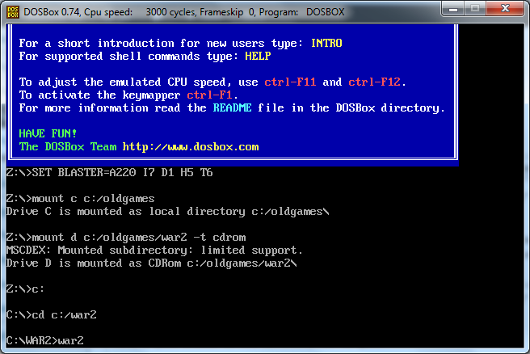
Task: Click the yellow HELP command word
Action: 258,56
